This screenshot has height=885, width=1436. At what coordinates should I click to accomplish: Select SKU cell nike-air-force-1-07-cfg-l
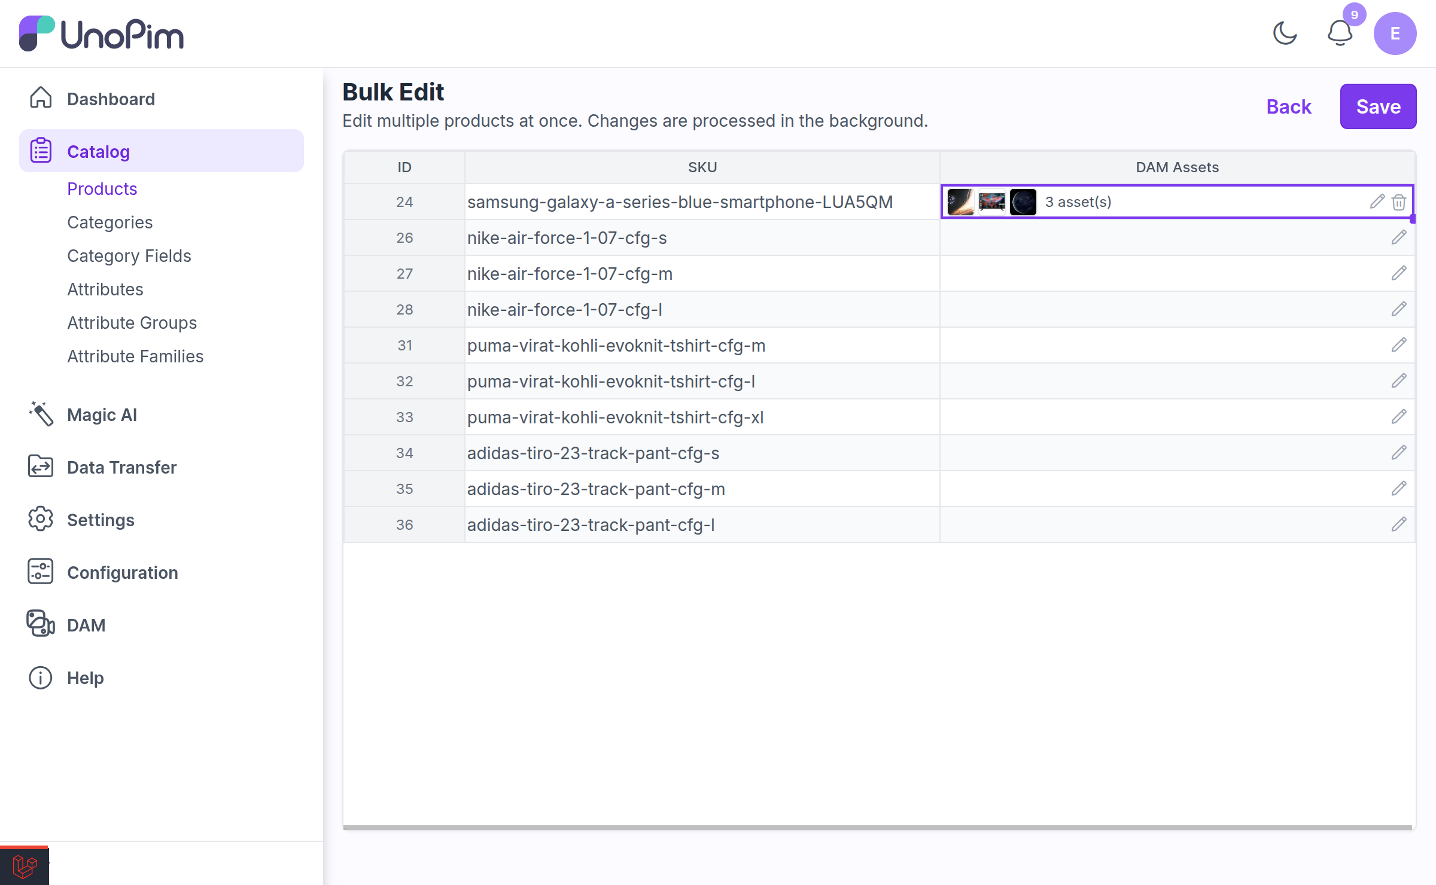702,309
